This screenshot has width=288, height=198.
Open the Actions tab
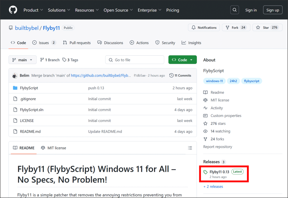139,43
